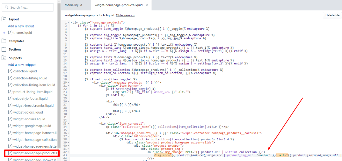Expand the Templates folder section
Screen dimensions: 342x161
click(4, 41)
